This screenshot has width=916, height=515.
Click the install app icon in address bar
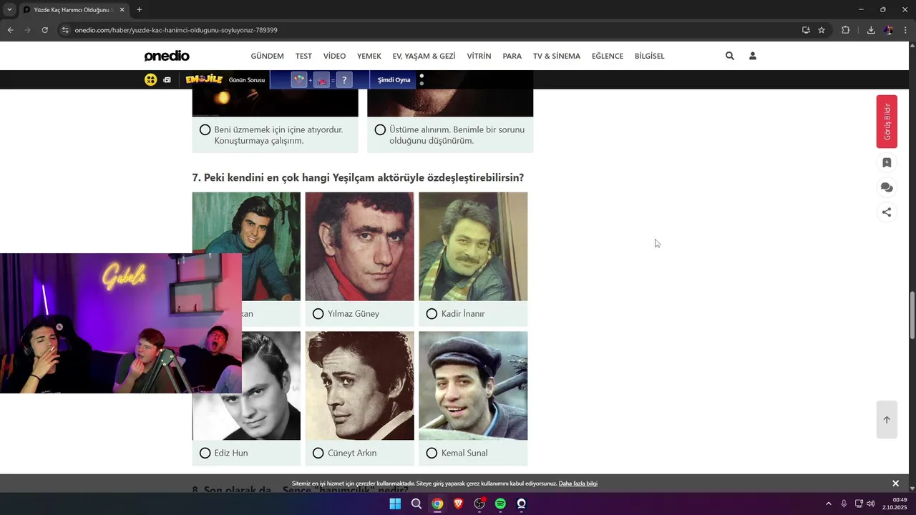coord(806,30)
